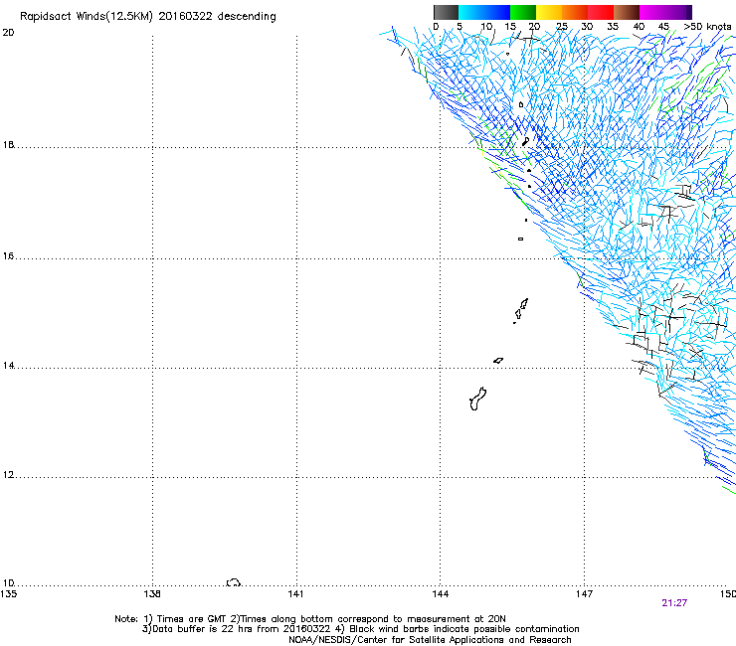Click the orange 25–30 knots legend segment

click(575, 12)
